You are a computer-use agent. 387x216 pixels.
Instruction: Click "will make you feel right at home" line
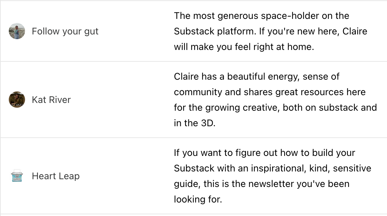coord(244,47)
